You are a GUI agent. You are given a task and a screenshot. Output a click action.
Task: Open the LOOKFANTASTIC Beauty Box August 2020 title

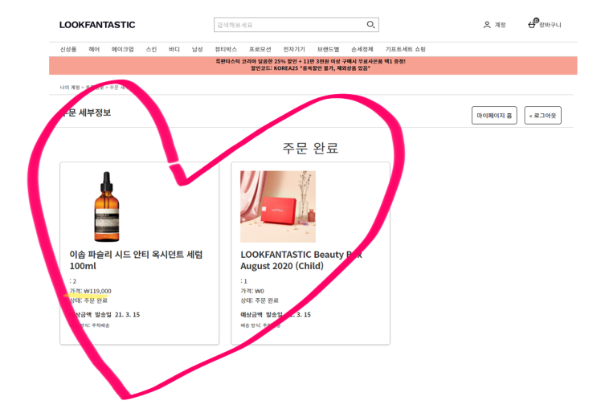pos(301,260)
